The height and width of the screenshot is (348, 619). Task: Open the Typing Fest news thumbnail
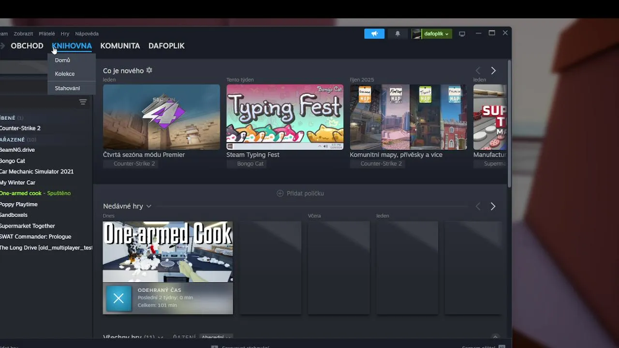click(x=285, y=117)
